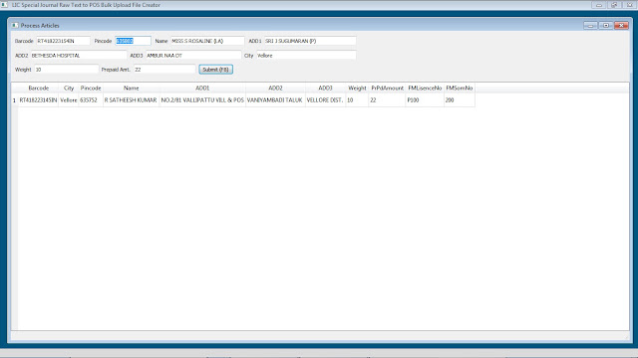Click the Weight input box
This screenshot has width=638, height=358.
click(67, 70)
